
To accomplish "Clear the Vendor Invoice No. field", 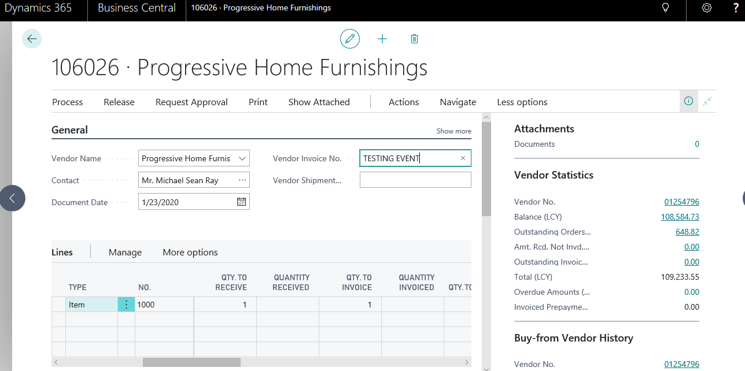I will (x=463, y=158).
